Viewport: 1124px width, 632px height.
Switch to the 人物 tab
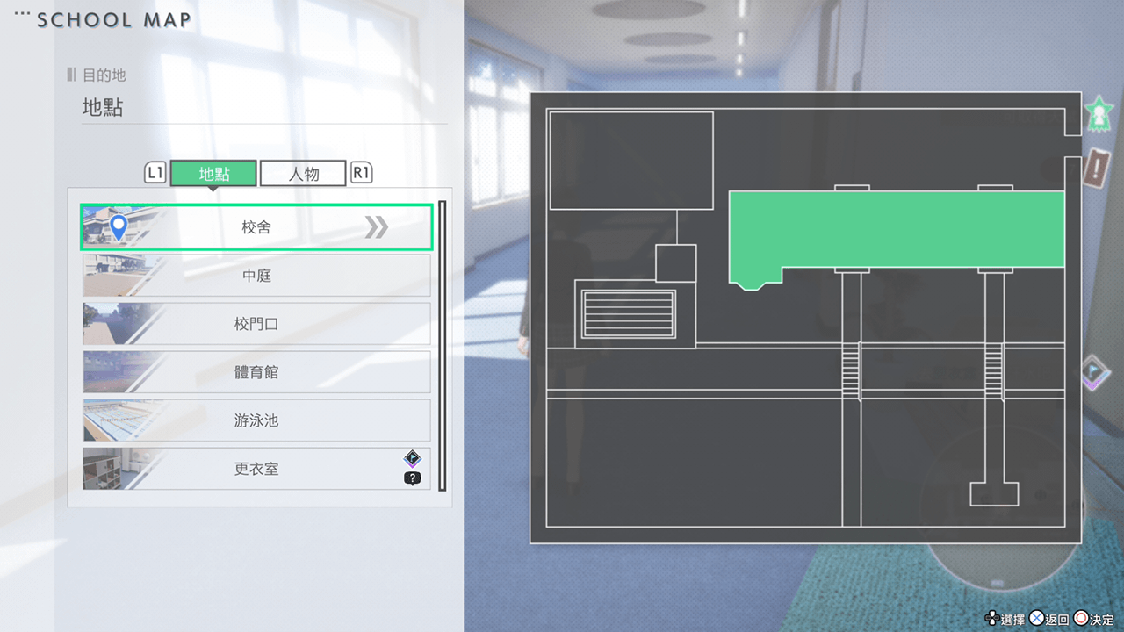303,173
